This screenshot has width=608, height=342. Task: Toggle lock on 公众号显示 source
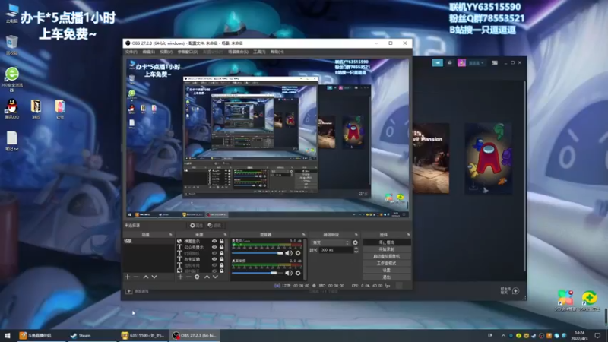(x=221, y=247)
